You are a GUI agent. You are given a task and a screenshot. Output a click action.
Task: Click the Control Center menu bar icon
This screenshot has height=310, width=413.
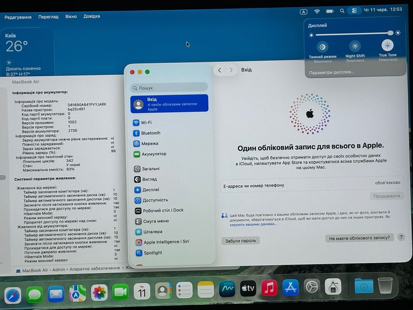coord(354,11)
